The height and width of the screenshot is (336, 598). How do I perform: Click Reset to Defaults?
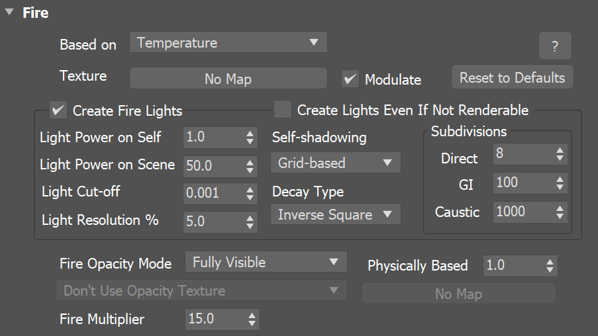[x=512, y=77]
